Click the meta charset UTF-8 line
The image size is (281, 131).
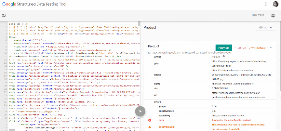click(30, 40)
